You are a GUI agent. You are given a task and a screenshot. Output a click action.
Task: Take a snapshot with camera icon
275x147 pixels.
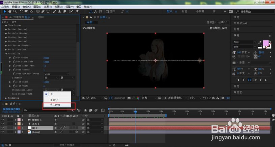point(129,98)
